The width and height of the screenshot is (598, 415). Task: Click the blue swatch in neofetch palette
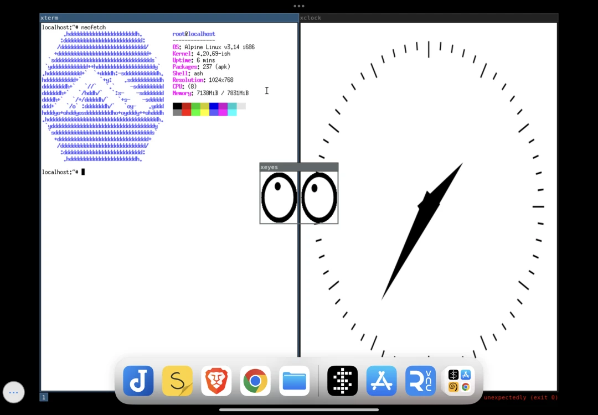(214, 106)
